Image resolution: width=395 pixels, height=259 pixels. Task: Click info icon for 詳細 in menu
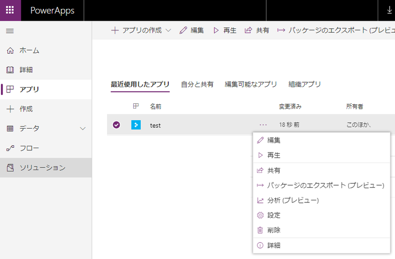pos(260,245)
